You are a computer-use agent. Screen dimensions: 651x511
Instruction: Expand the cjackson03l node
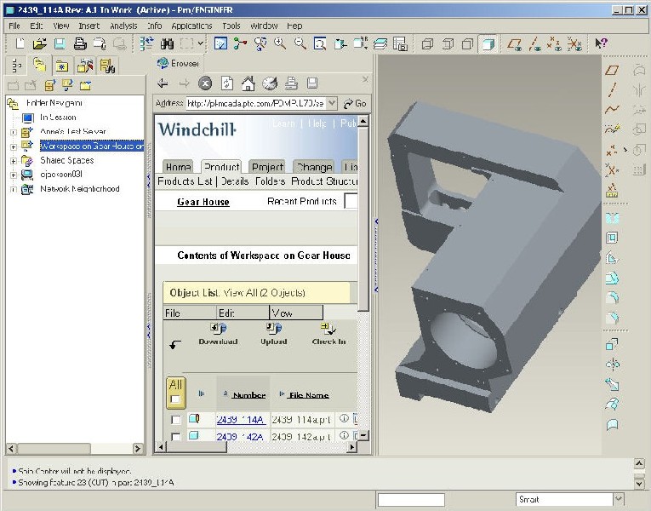[14, 175]
